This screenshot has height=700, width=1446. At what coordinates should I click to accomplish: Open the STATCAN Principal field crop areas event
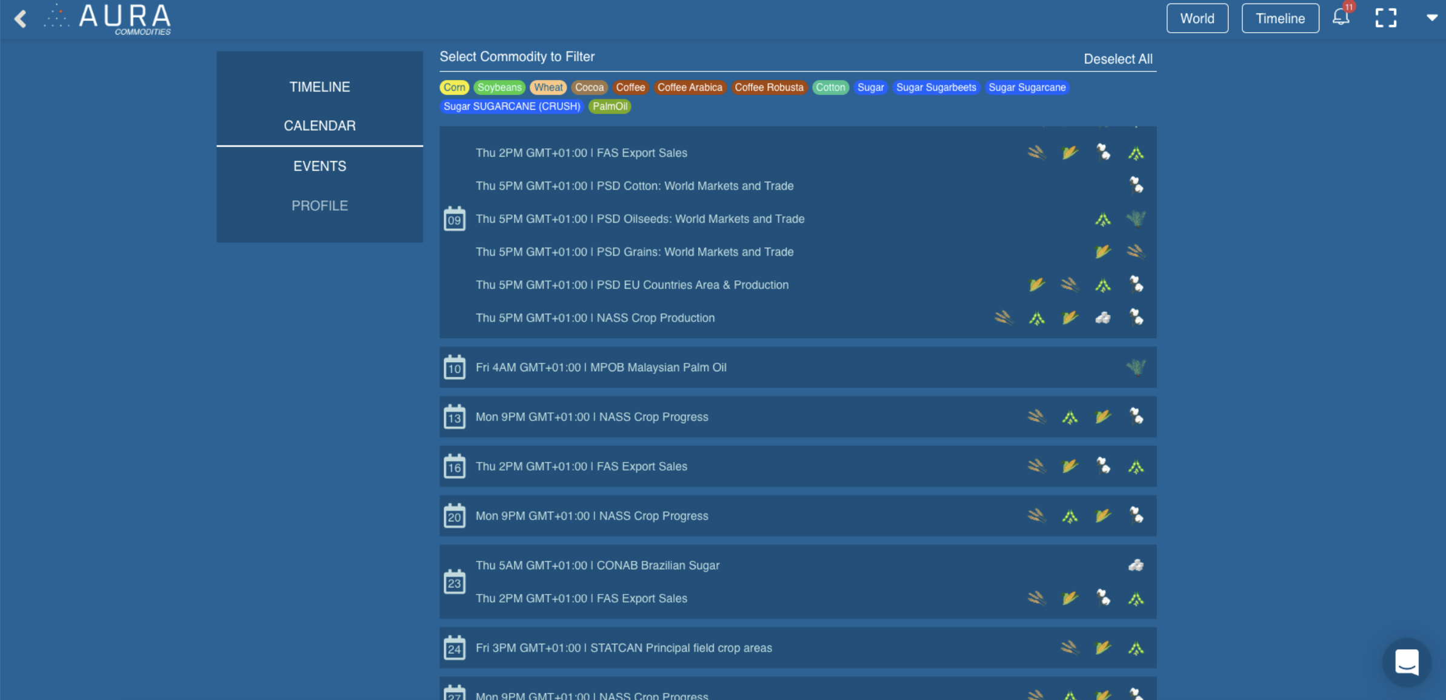pos(624,648)
